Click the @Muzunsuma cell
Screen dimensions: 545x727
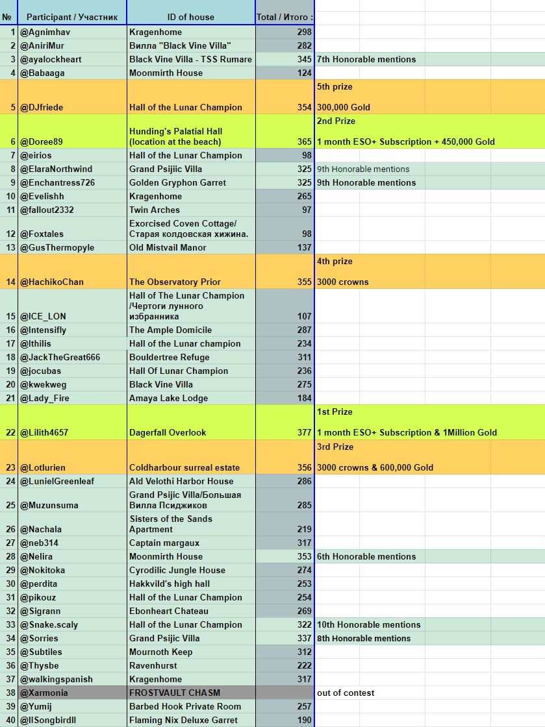point(72,500)
